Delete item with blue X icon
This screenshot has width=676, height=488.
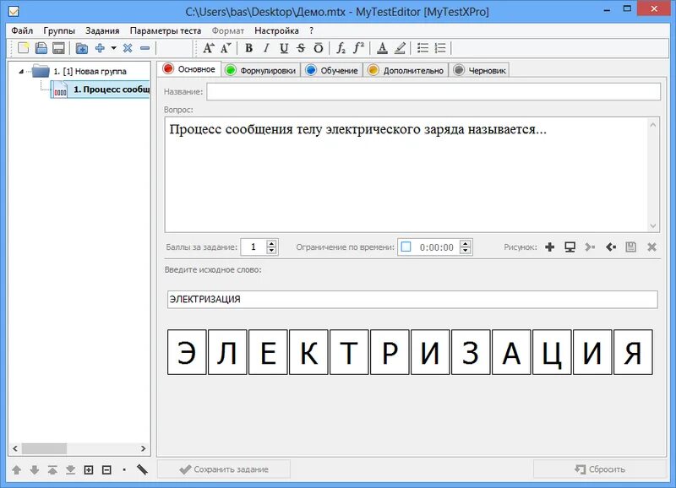click(x=128, y=48)
